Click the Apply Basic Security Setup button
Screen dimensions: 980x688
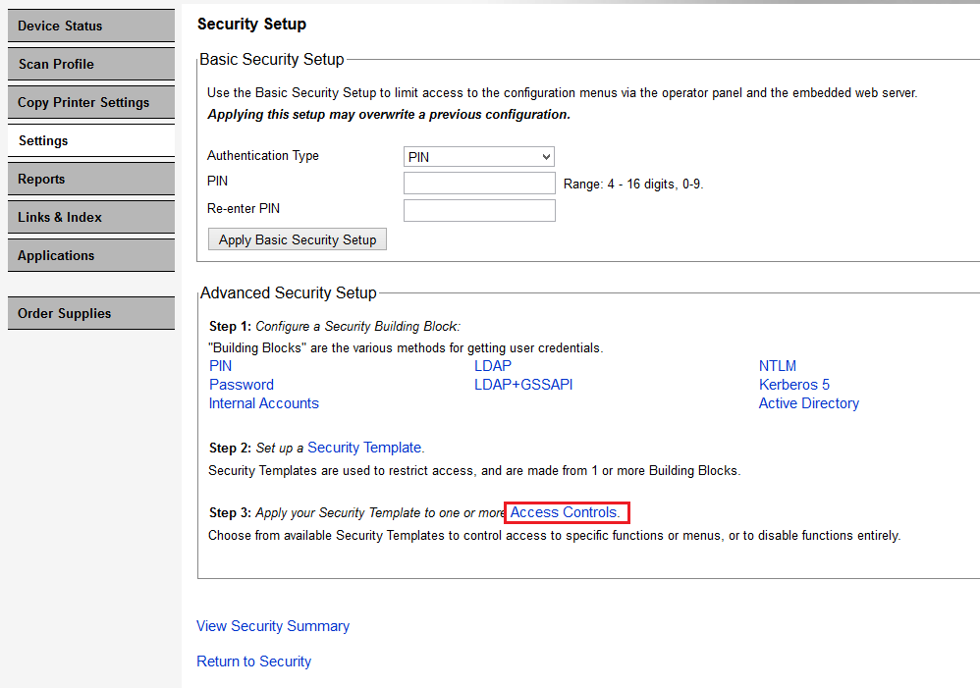297,238
